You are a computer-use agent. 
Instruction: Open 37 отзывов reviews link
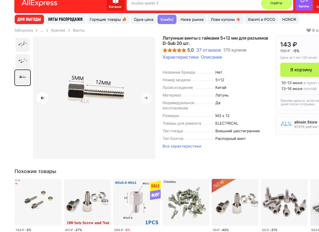[208, 50]
